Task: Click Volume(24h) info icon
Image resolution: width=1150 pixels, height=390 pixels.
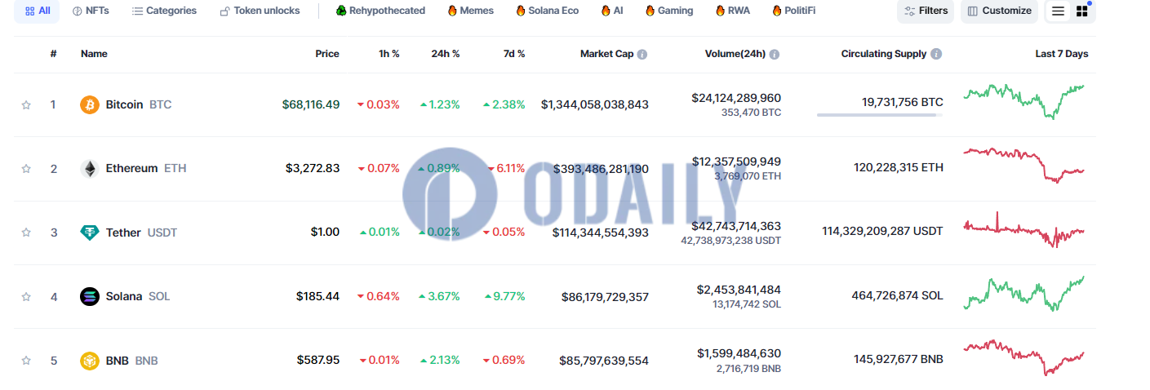Action: [775, 54]
